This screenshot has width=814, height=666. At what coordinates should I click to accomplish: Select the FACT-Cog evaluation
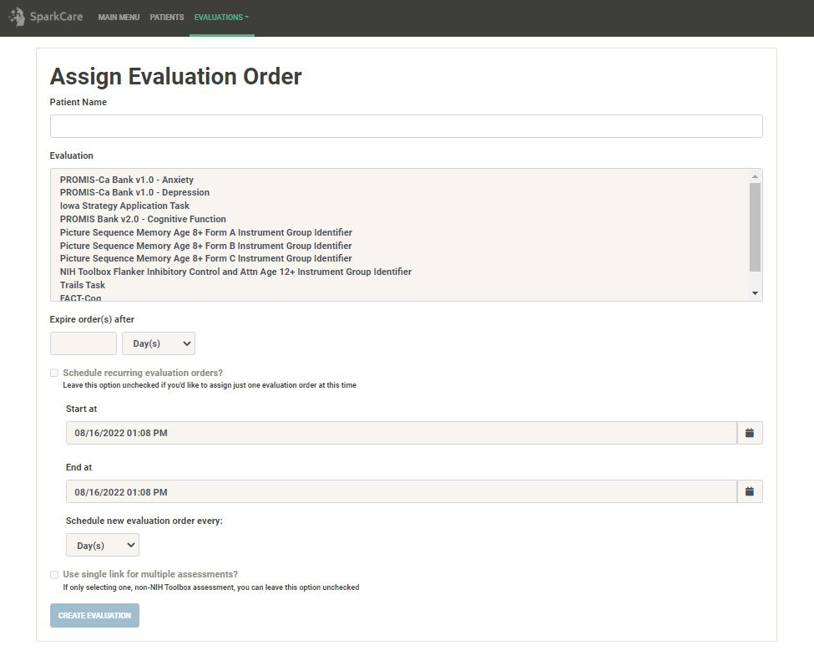[x=80, y=297]
